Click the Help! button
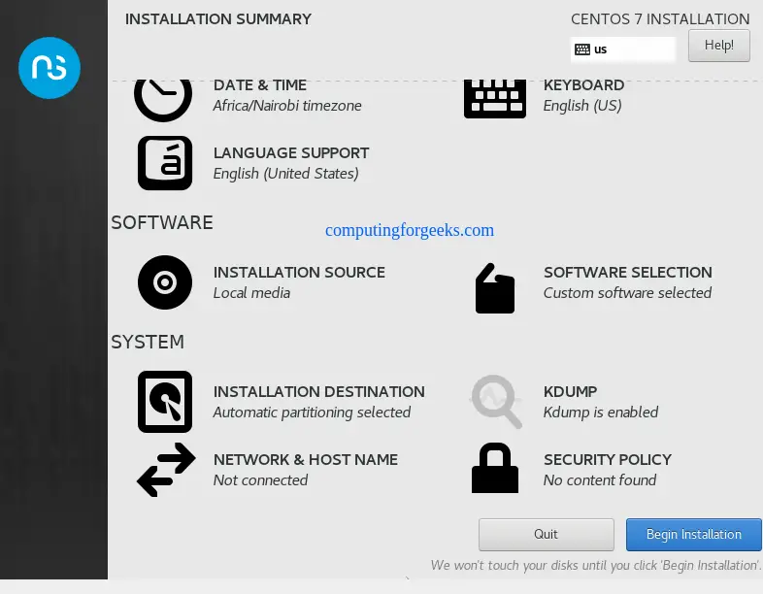This screenshot has height=594, width=763. [x=718, y=46]
